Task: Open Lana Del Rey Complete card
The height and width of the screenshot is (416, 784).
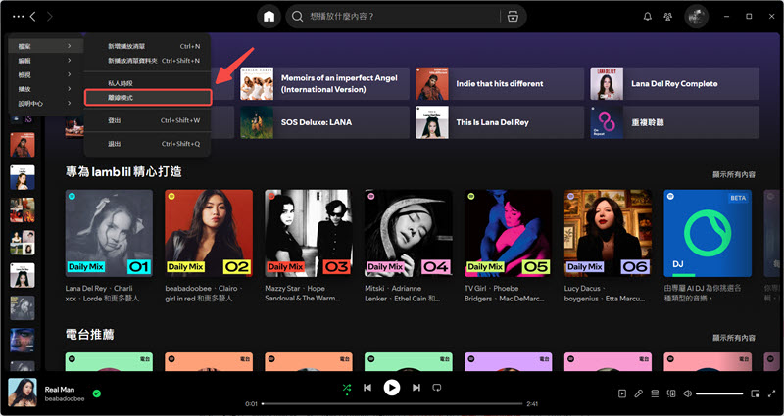Action: pos(674,84)
